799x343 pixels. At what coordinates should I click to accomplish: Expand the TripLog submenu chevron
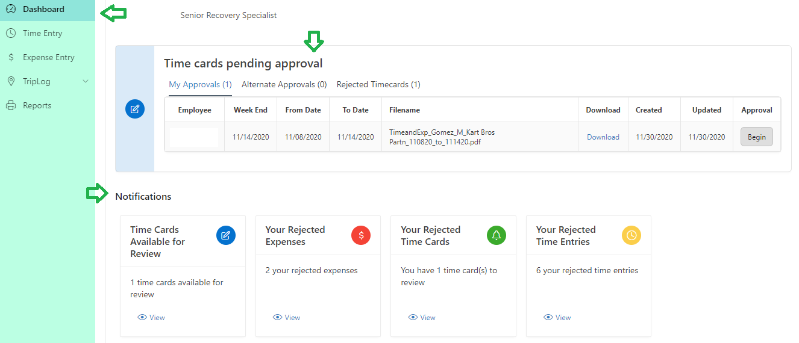86,81
